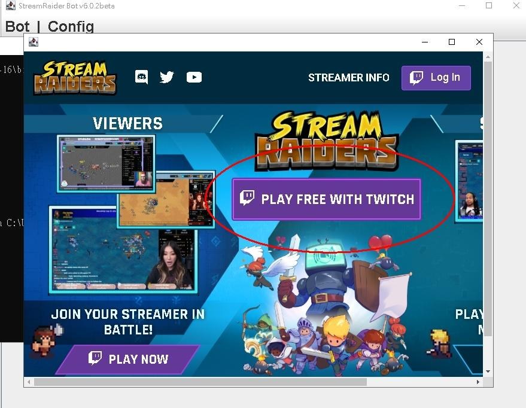Close the StreamRaider Bot main window
This screenshot has height=408, width=526.
pos(516,6)
